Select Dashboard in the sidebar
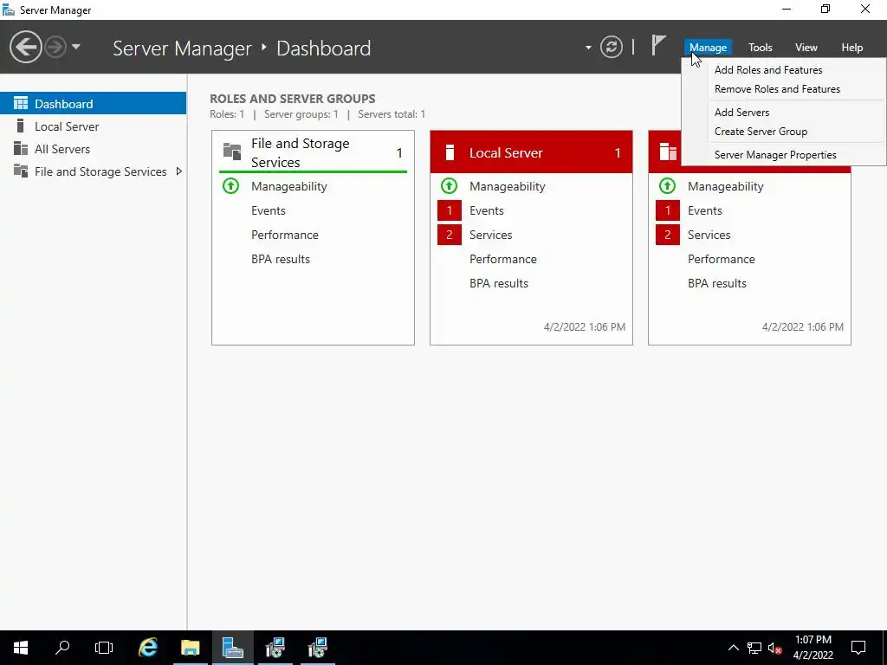This screenshot has width=887, height=665. click(x=93, y=104)
